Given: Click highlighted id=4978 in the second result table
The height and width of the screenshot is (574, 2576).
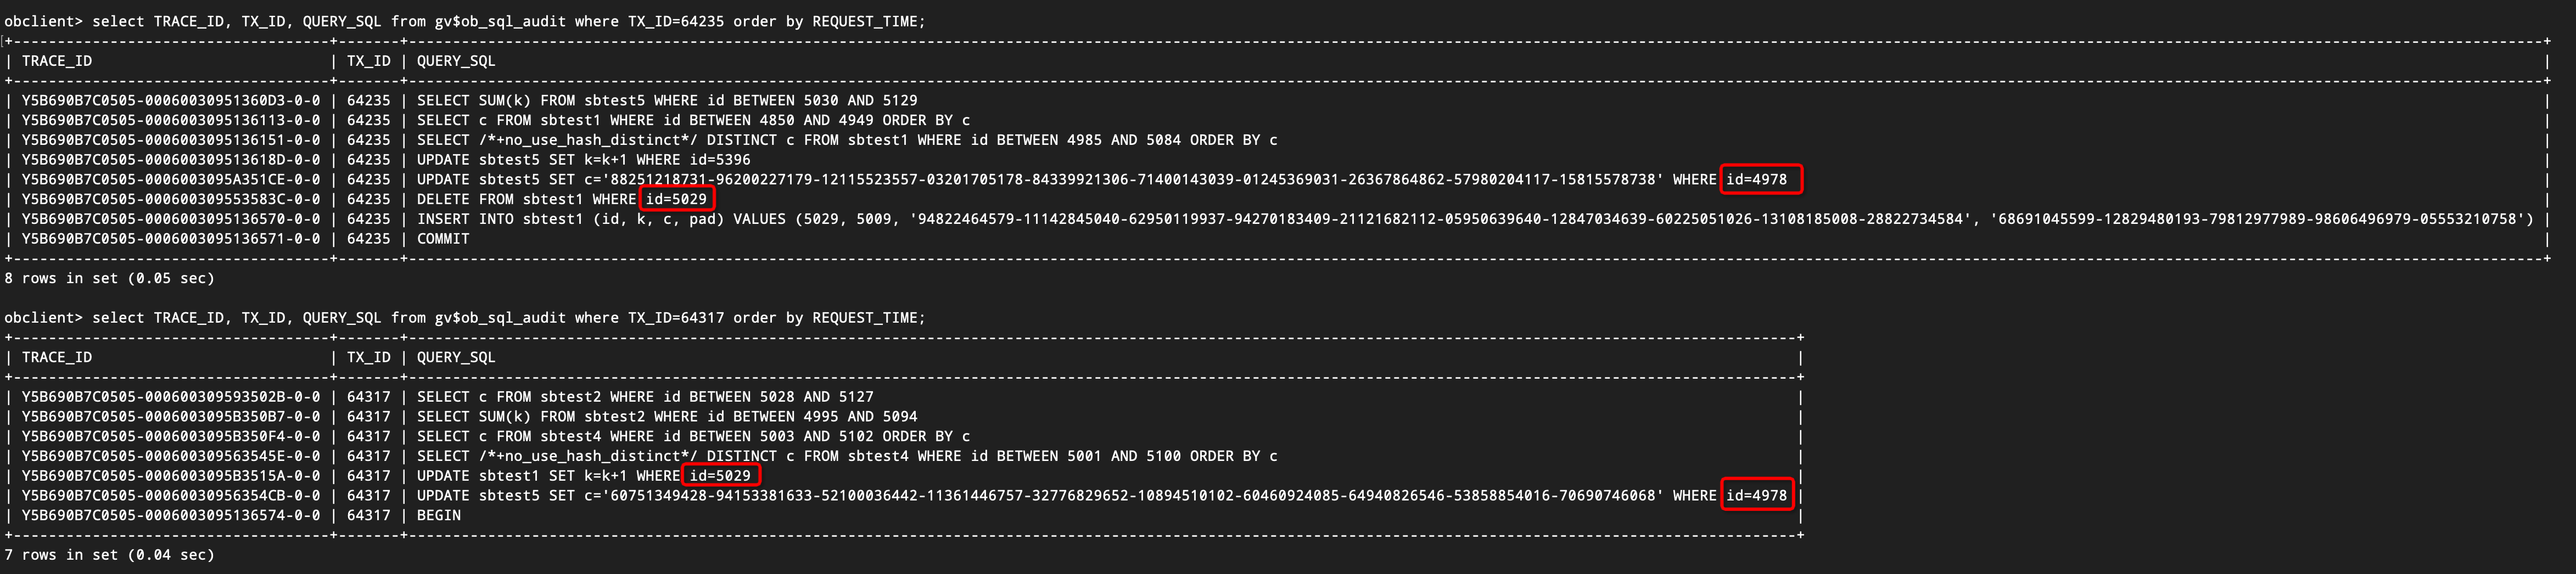Looking at the screenshot, I should [x=1756, y=496].
